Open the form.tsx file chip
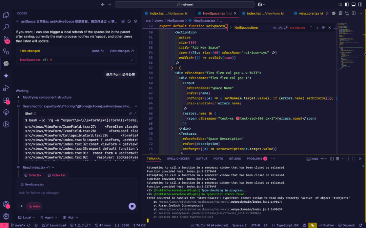Viewport: 366px width, 228px height. [33, 175]
